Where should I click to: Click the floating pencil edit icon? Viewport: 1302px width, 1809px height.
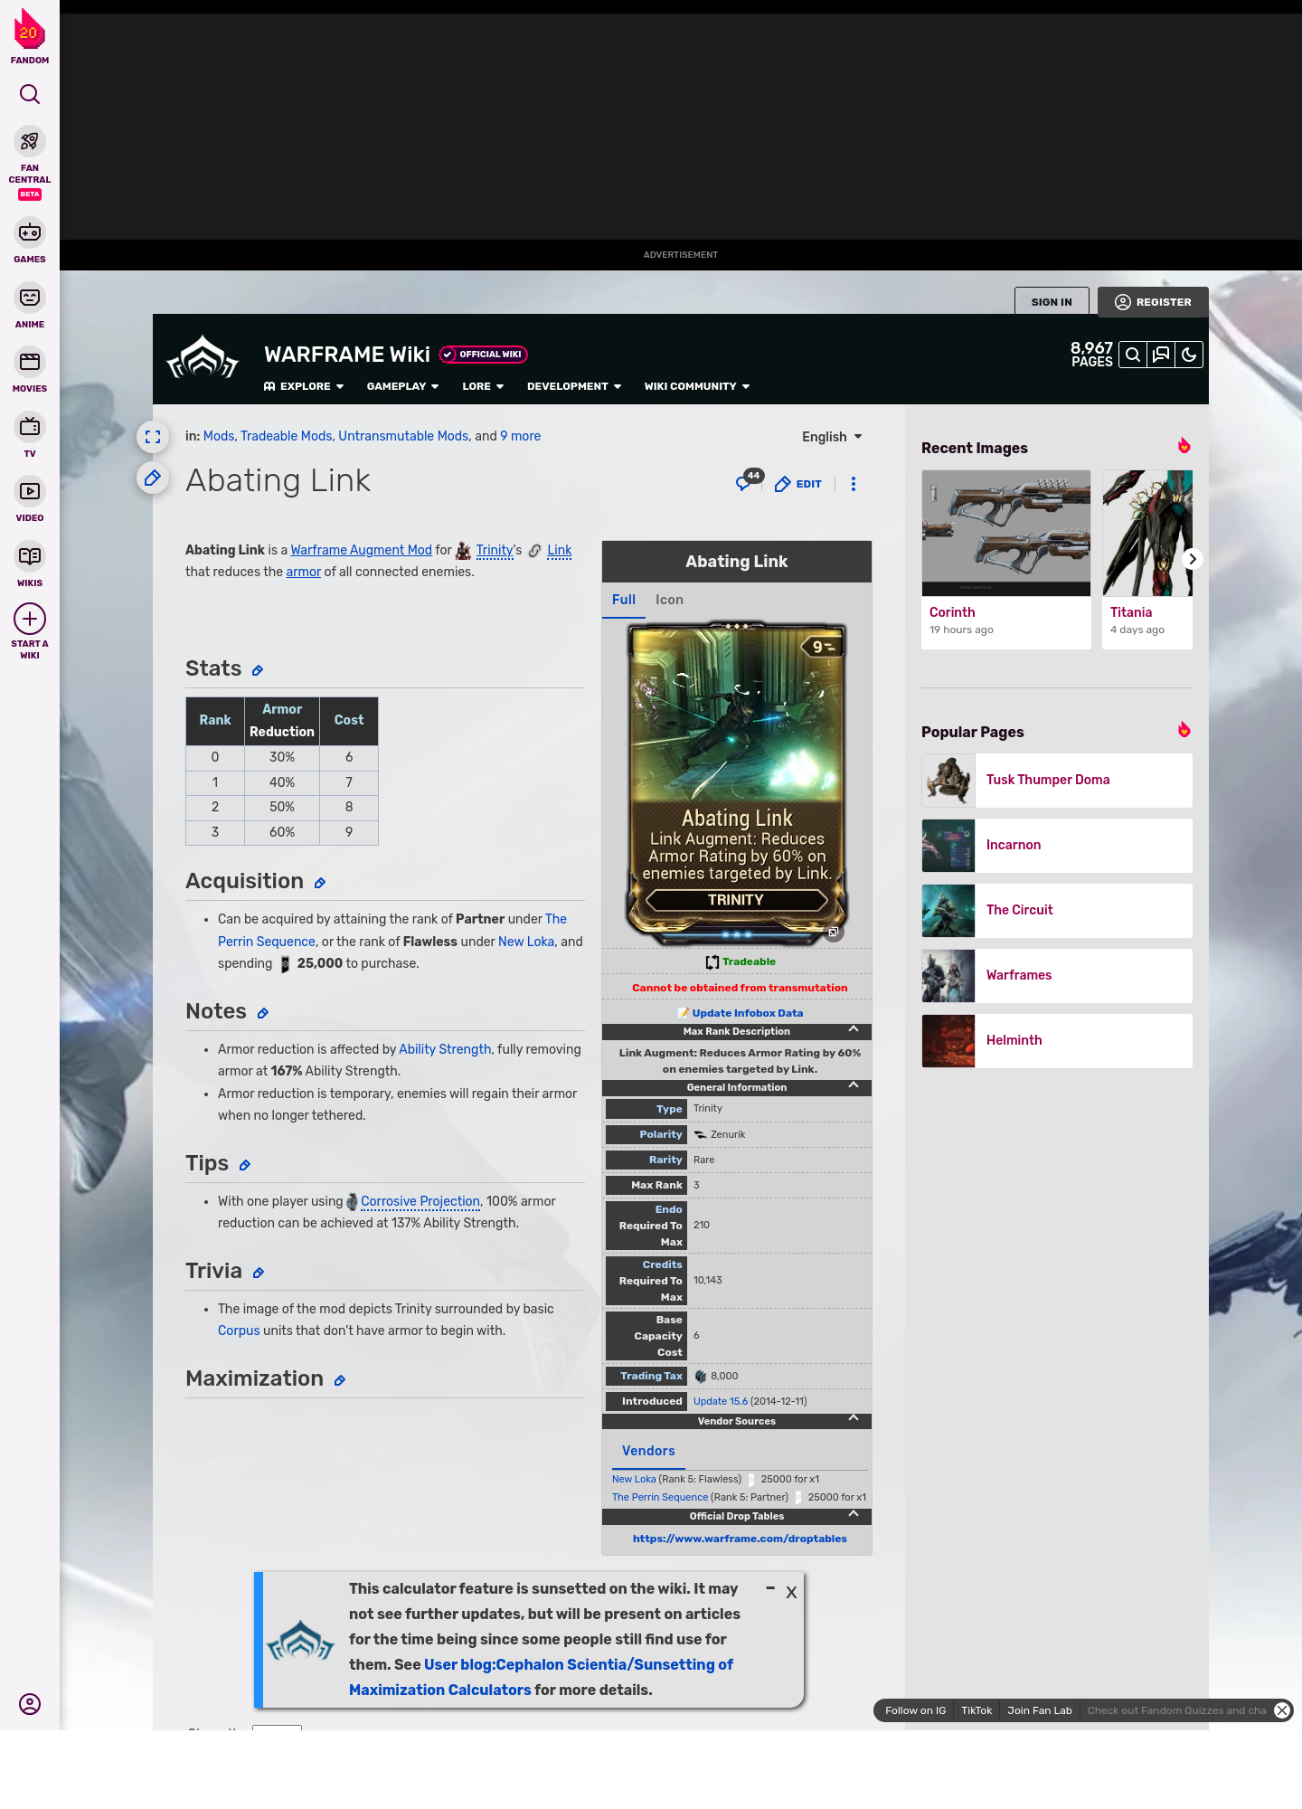153,478
